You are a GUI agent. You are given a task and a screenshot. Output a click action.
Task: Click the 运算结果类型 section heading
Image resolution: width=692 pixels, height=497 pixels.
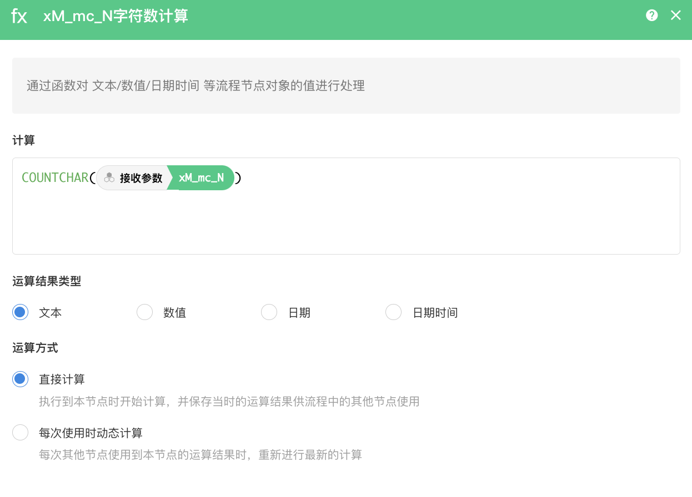tap(47, 281)
